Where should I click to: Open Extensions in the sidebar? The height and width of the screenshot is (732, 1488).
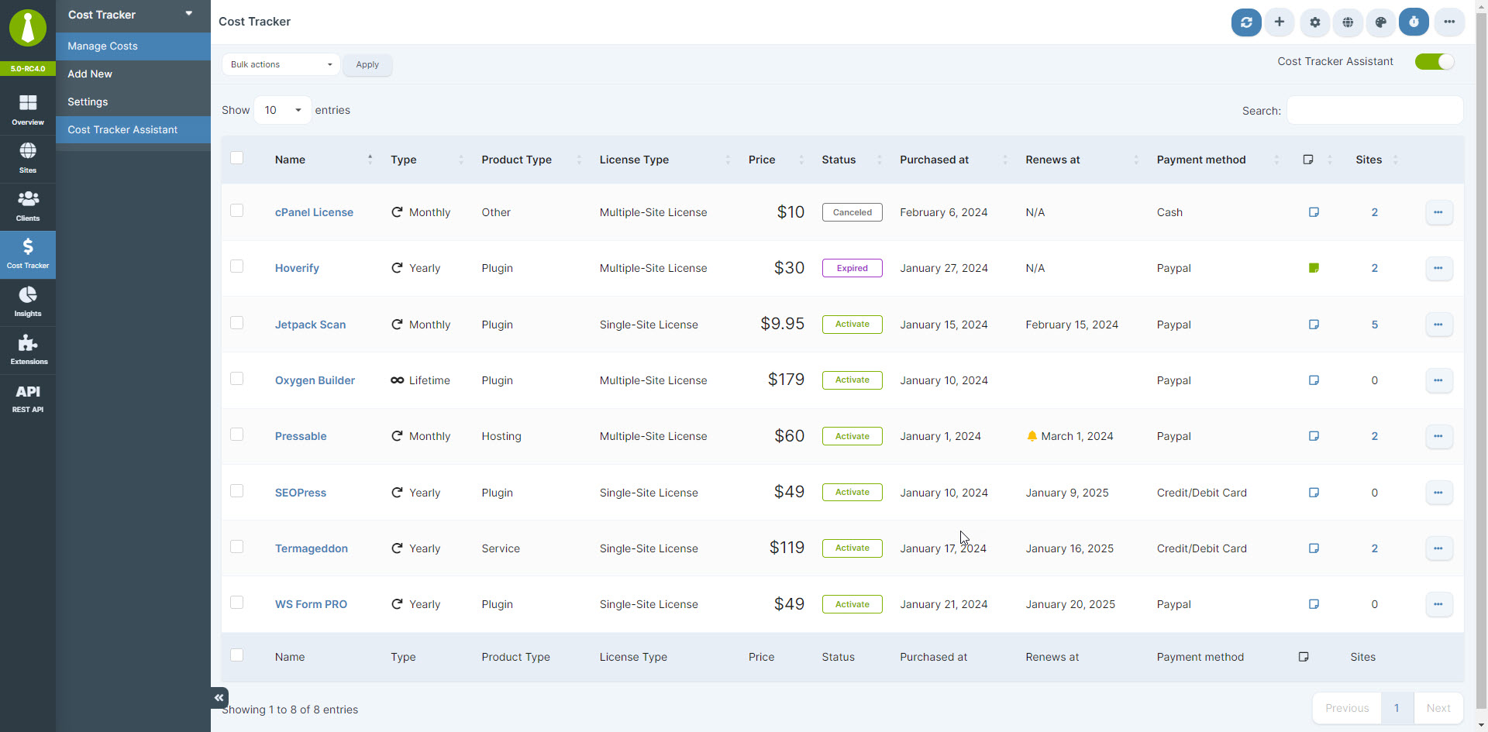tap(28, 350)
